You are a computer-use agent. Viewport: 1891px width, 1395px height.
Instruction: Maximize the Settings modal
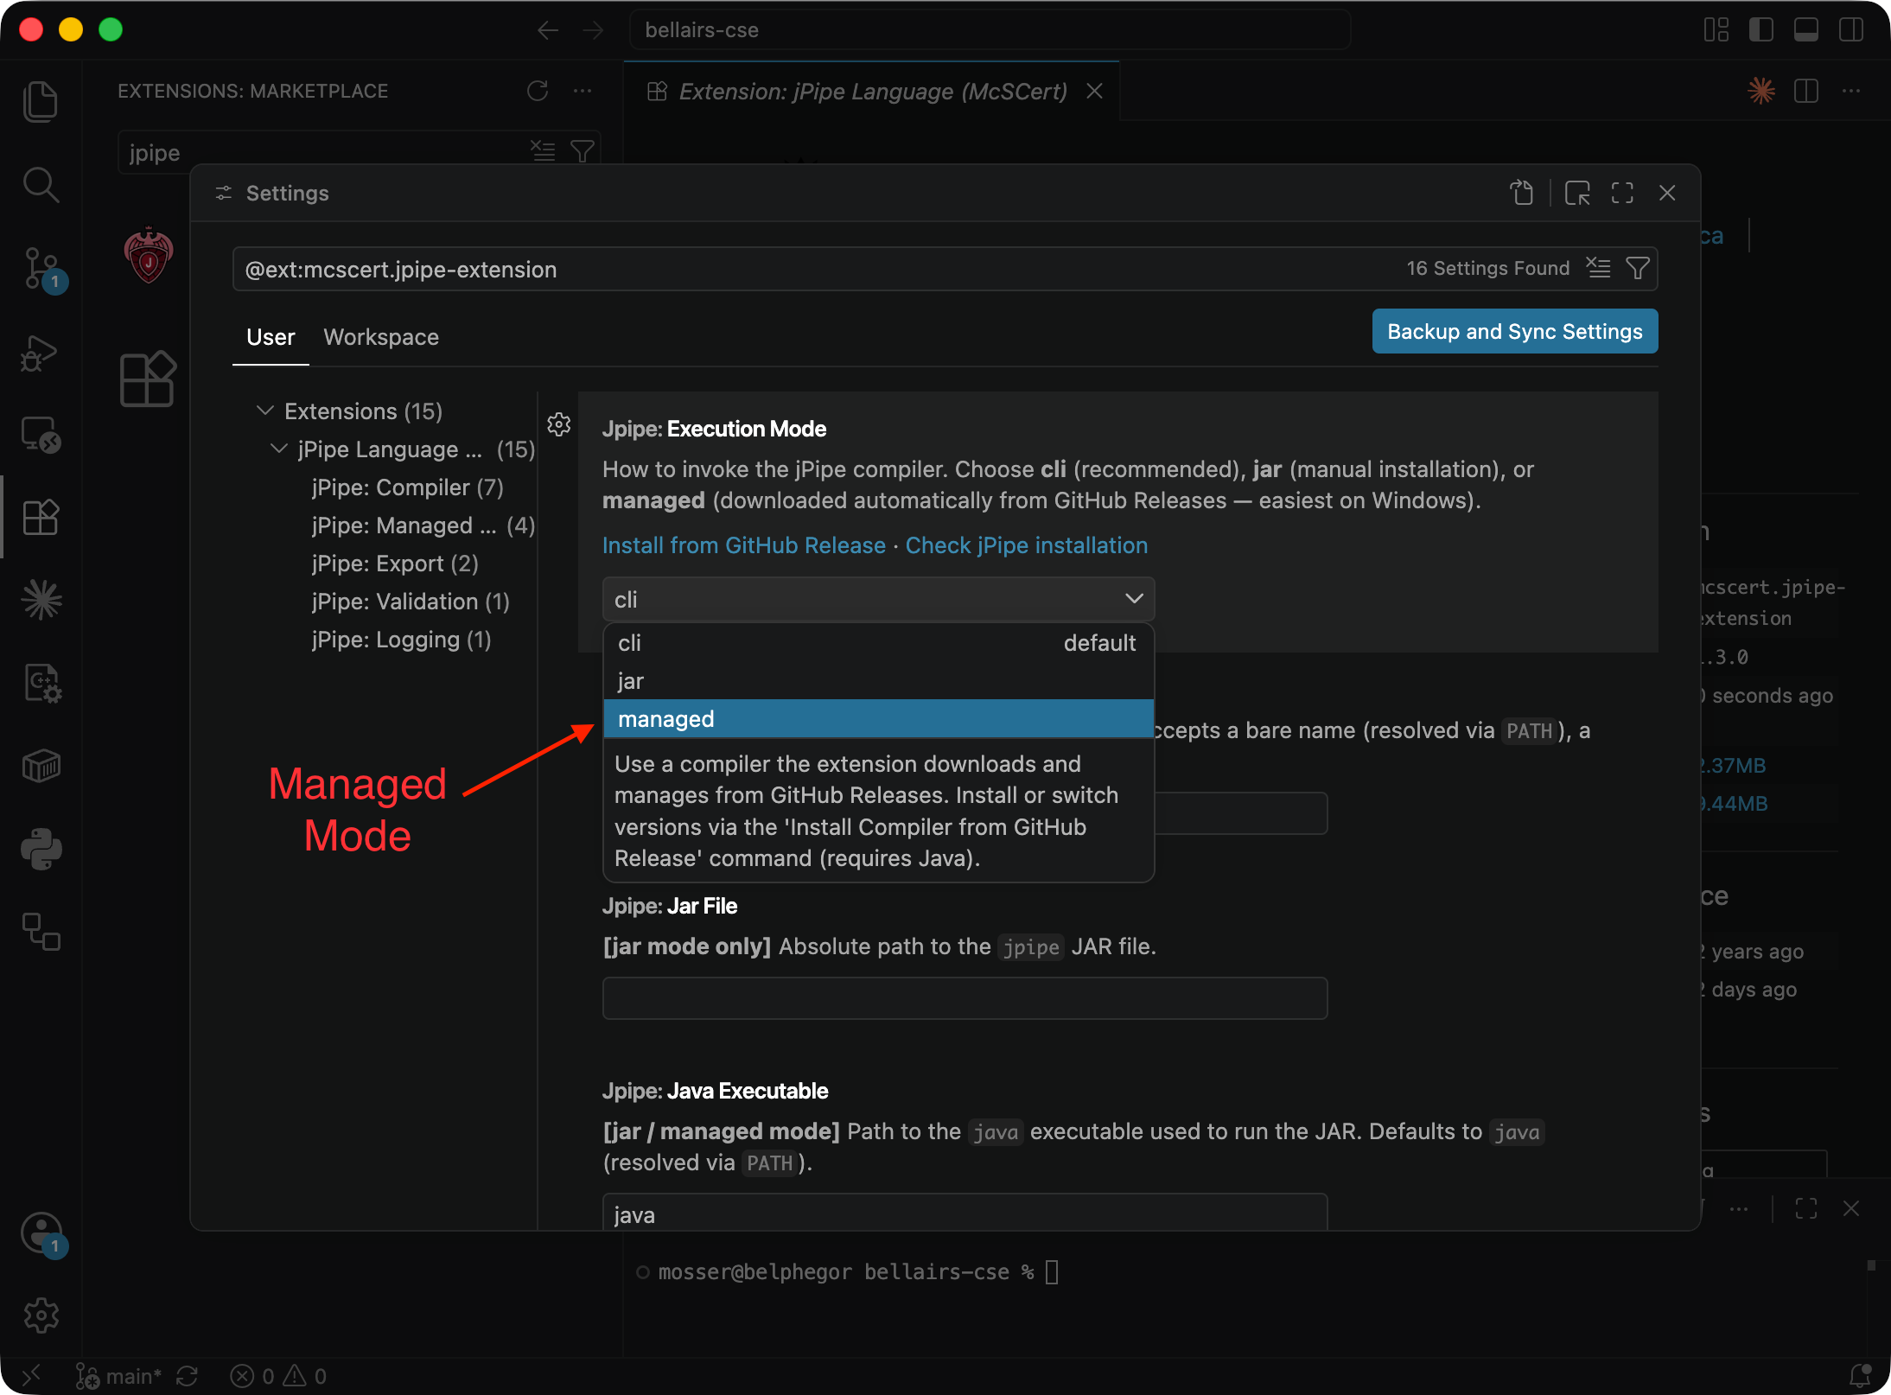(x=1622, y=193)
